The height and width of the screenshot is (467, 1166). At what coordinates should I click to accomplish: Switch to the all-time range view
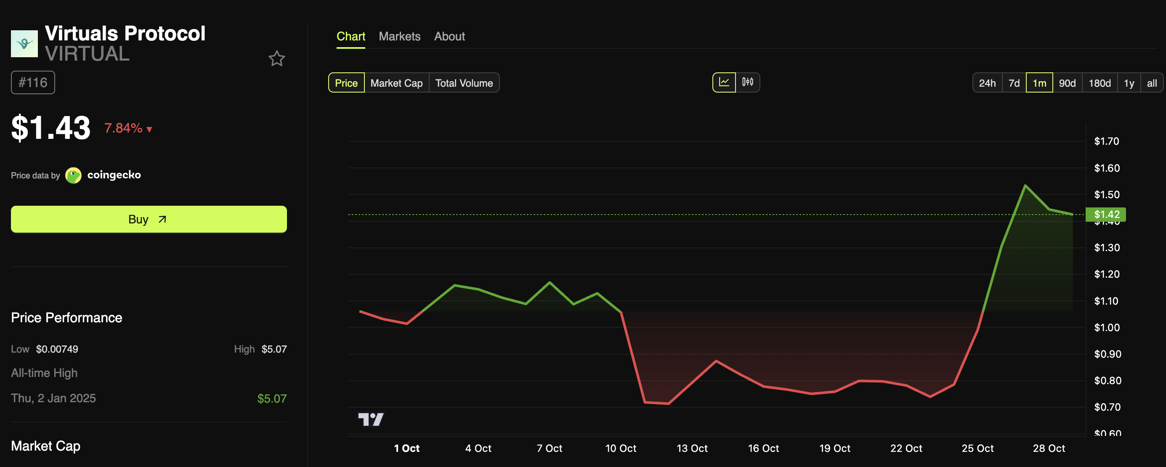[x=1151, y=83]
